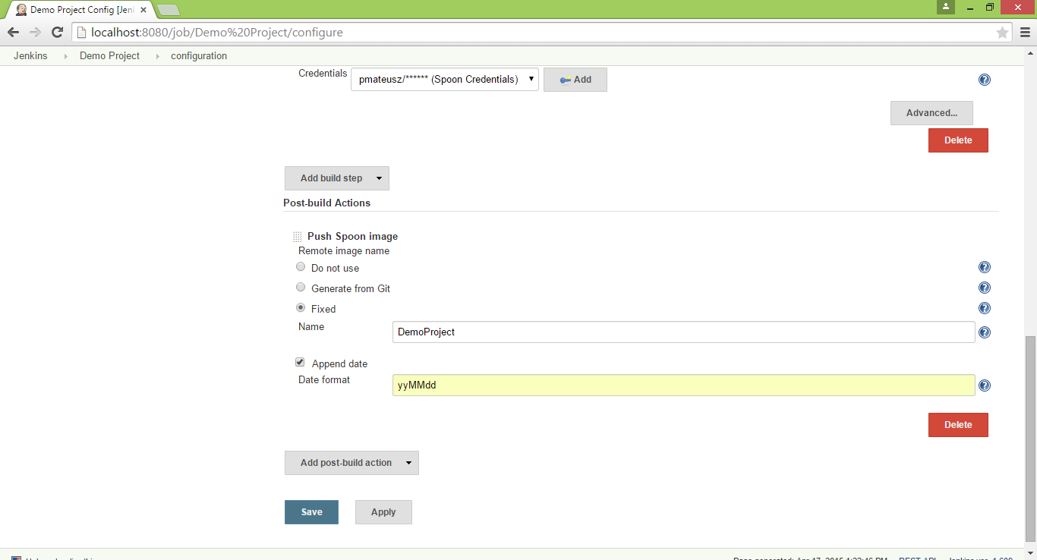Select the Generate from Git radio button
The image size is (1037, 560).
(x=301, y=288)
